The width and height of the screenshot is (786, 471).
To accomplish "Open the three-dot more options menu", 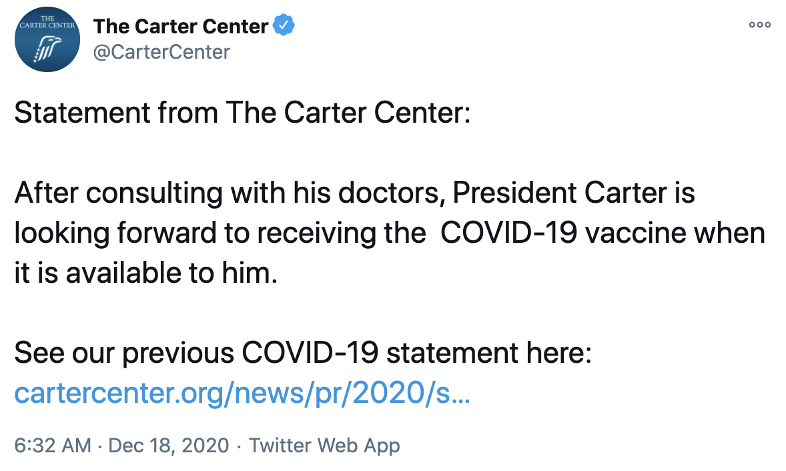I will pyautogui.click(x=760, y=25).
